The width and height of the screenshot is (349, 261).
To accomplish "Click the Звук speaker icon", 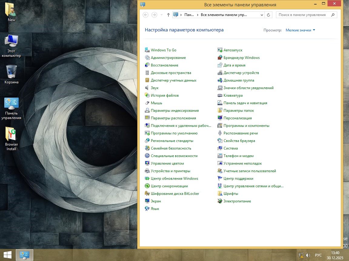I will tap(147, 88).
